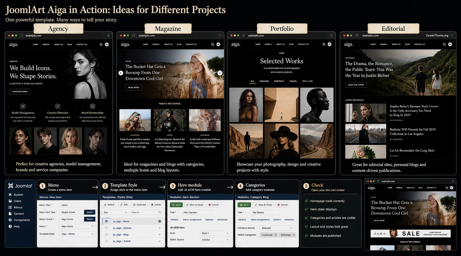Click search icon in bottom preview window
461x256 pixels.
(x=447, y=188)
